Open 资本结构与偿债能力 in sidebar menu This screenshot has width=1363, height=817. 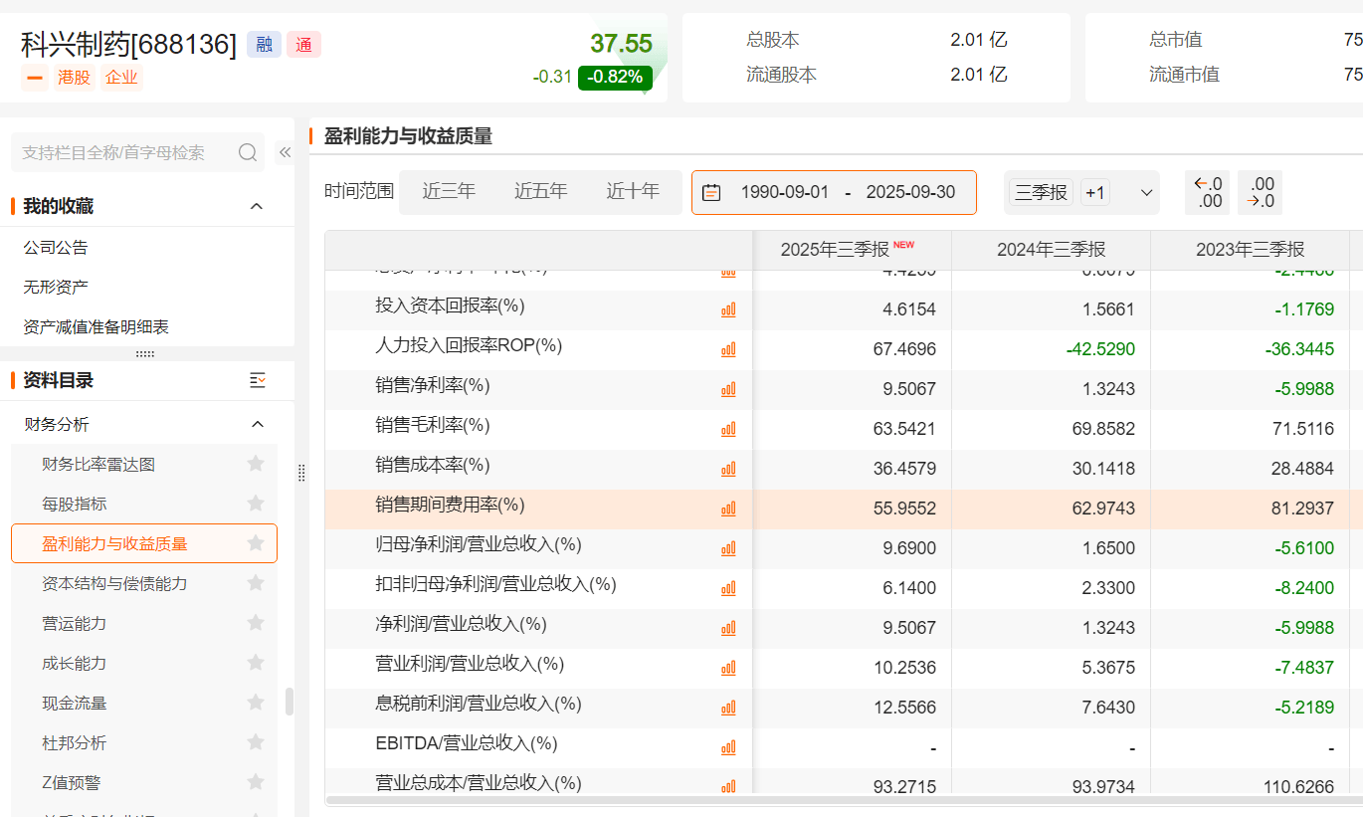[114, 583]
